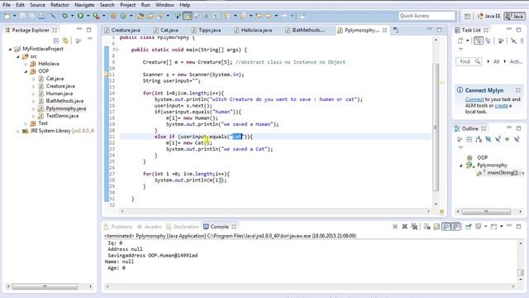Click the Quick Access search field
The image size is (529, 298).
427,16
